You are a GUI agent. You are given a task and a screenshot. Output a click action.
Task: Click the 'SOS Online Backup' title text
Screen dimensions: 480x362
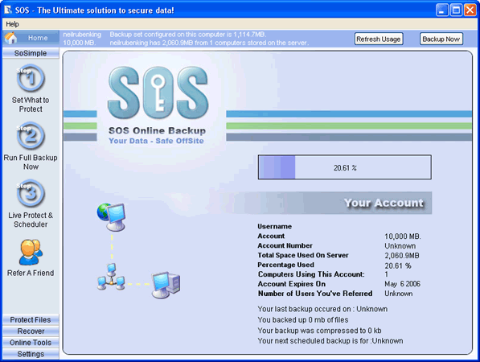click(157, 130)
